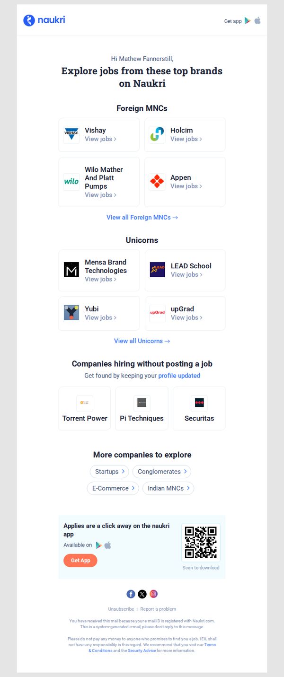Click View all Foreign MNCs link
284x677 pixels.
pos(142,218)
